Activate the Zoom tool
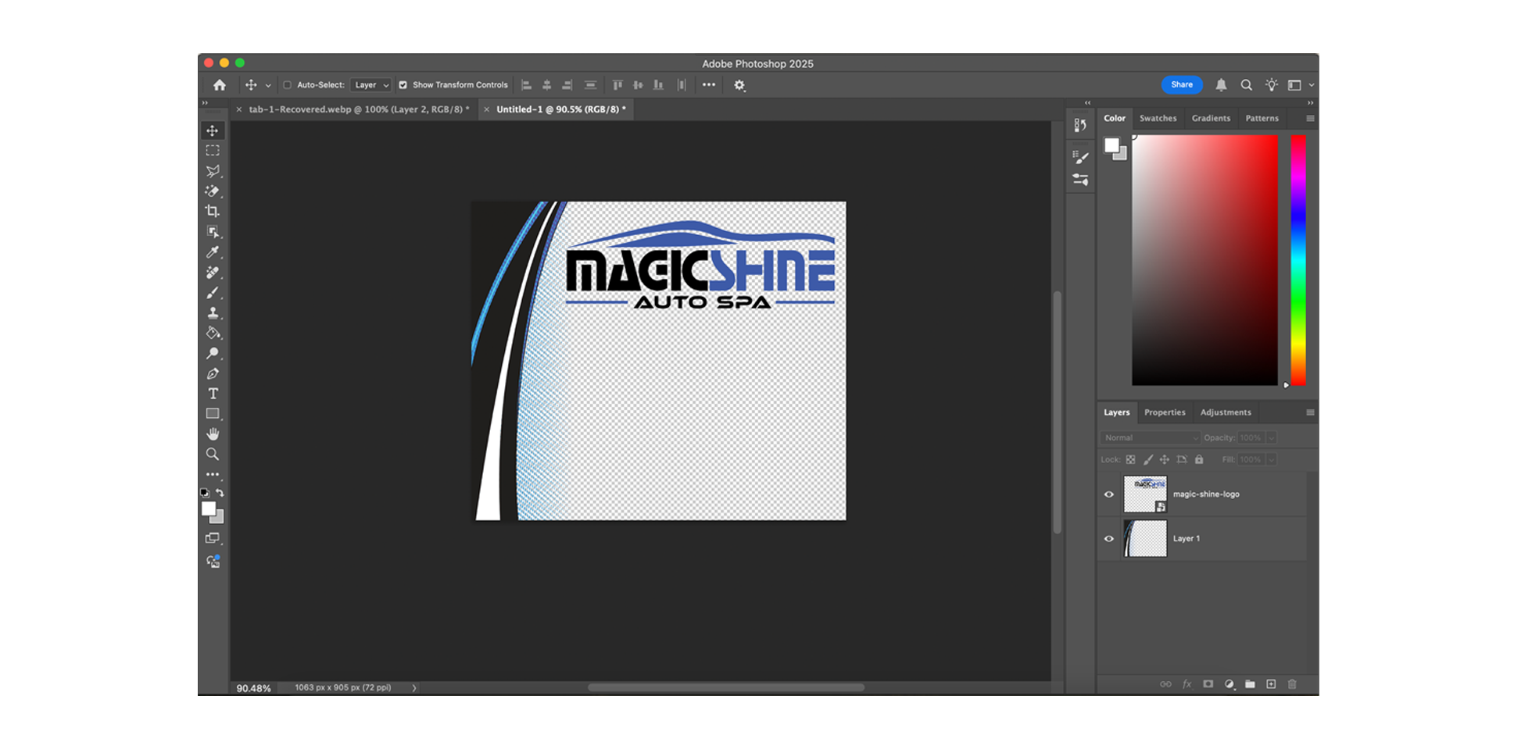The width and height of the screenshot is (1532, 742). [x=213, y=454]
